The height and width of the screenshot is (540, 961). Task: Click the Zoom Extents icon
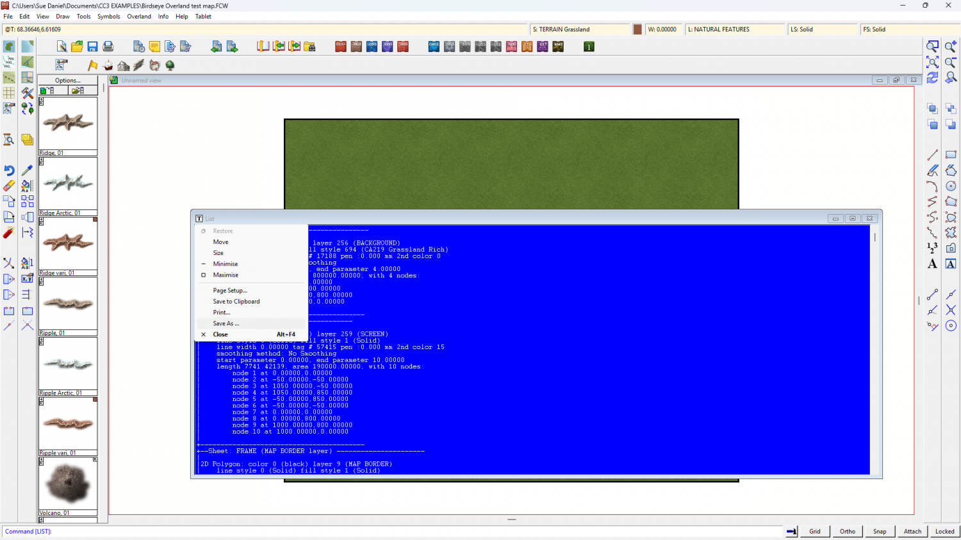(933, 62)
